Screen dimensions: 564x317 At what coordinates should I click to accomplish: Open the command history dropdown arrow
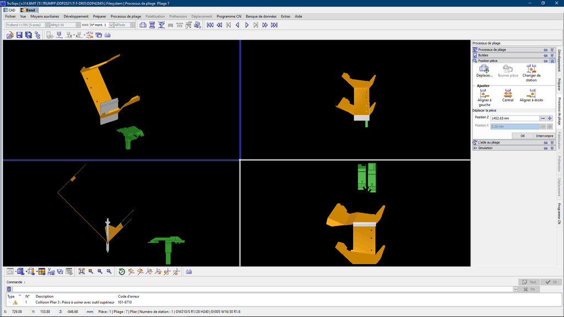click(x=516, y=289)
